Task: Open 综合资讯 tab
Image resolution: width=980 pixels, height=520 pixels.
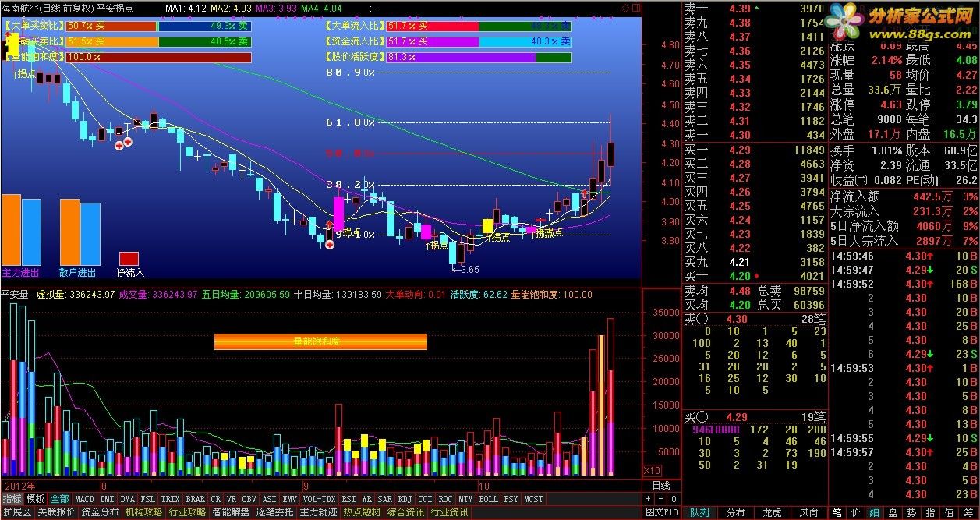Action: tap(405, 513)
